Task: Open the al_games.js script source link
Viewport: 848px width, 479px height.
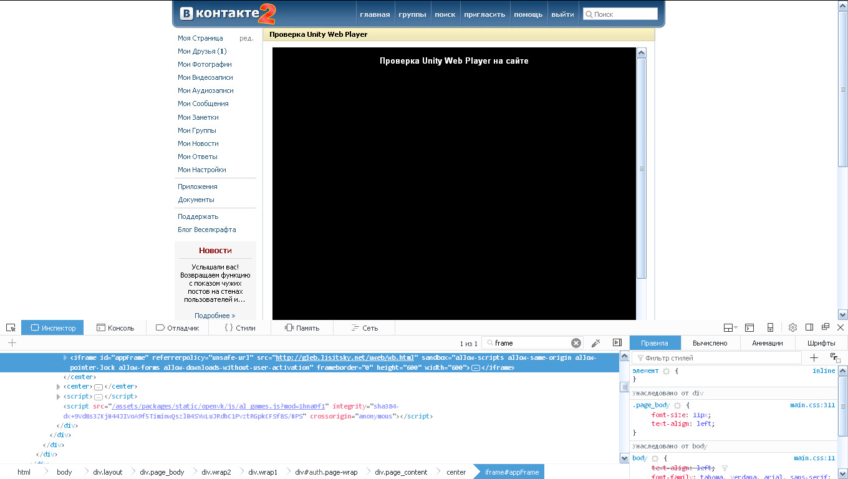Action: click(x=219, y=406)
